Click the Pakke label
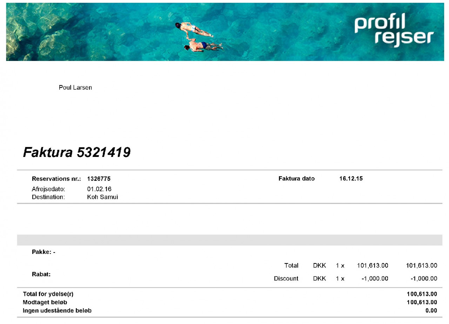Viewport: 449px width, 324px height. 43,252
